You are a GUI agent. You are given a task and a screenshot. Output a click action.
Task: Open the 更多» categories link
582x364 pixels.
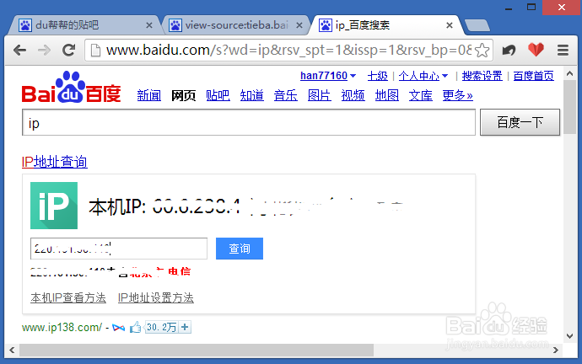pyautogui.click(x=457, y=95)
